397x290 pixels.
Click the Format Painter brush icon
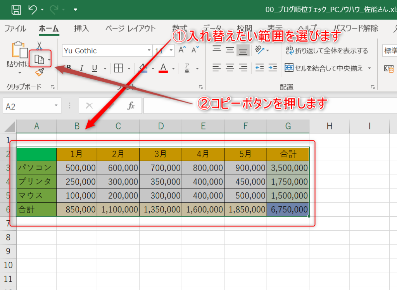(40, 72)
